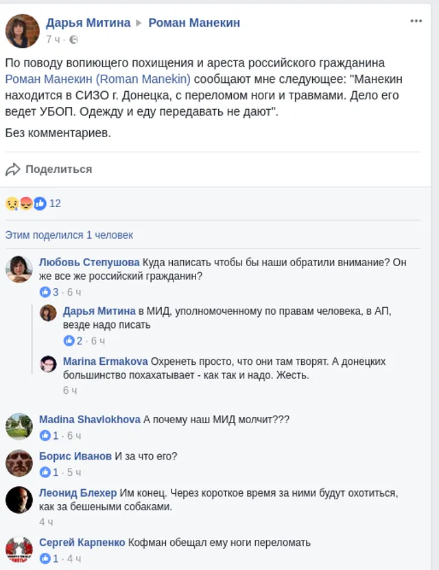The width and height of the screenshot is (439, 570).
Task: Open the post options three-dots menu
Action: pos(416,21)
